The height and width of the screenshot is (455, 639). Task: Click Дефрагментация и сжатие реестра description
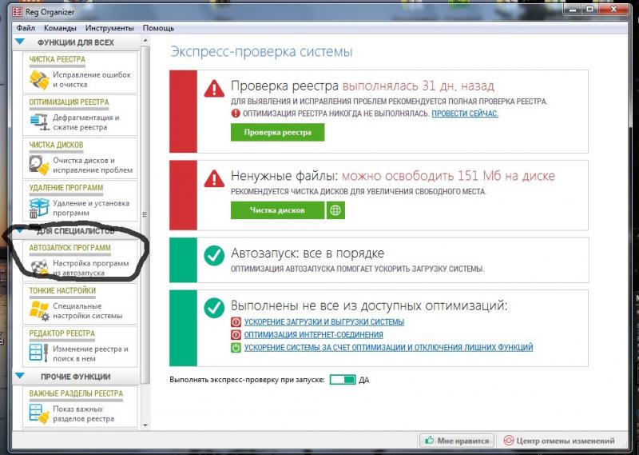(86, 122)
